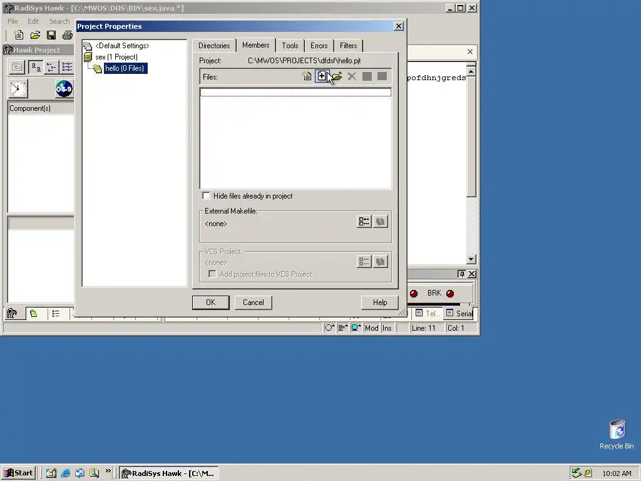Viewport: 641px width, 481px height.
Task: Click the editor scrollbar up arrow
Action: pos(471,72)
